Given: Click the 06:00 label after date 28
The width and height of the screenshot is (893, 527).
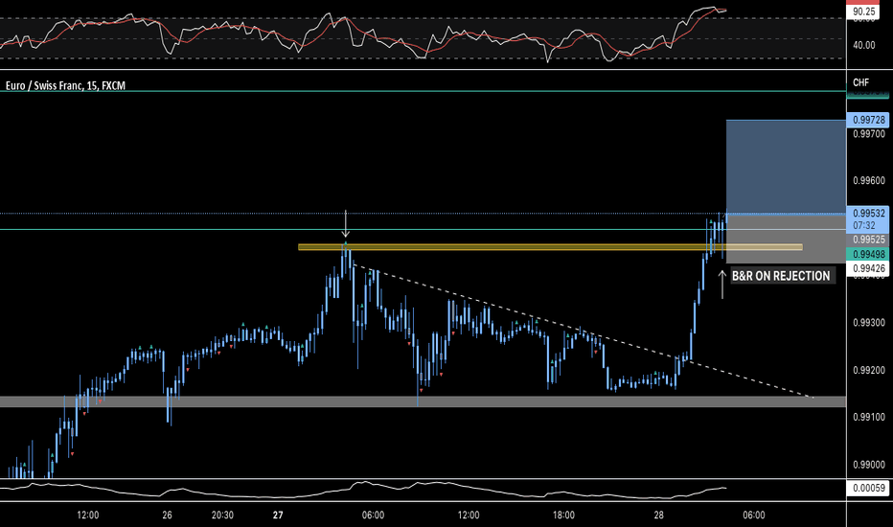Looking at the screenshot, I should click(x=754, y=516).
